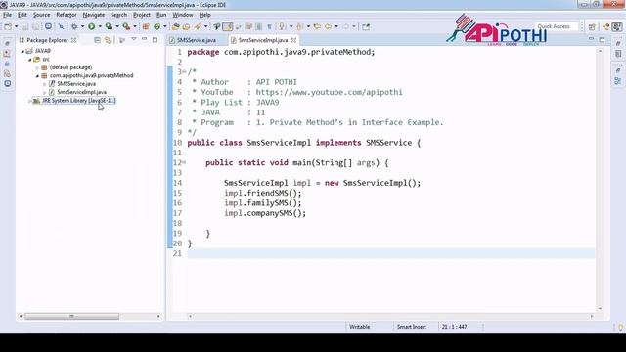This screenshot has height=352, width=626.
Task: Click Next Annotation toolbar icon
Action: tap(283, 26)
